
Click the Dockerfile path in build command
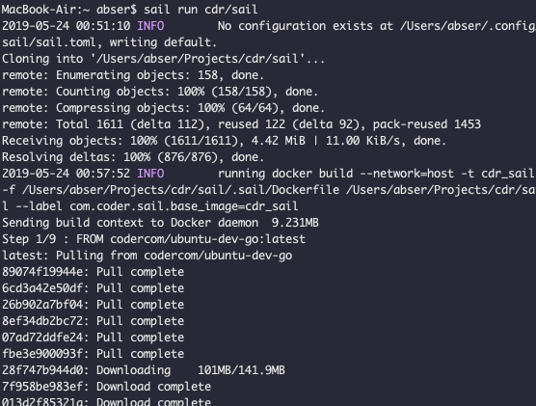pyautogui.click(x=181, y=190)
